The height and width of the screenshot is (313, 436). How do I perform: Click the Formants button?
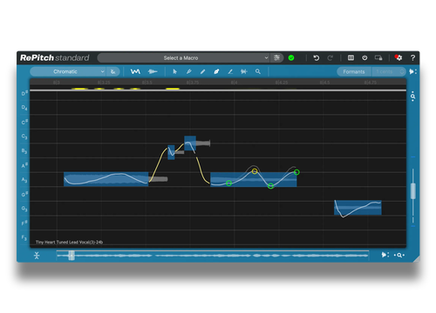click(354, 71)
